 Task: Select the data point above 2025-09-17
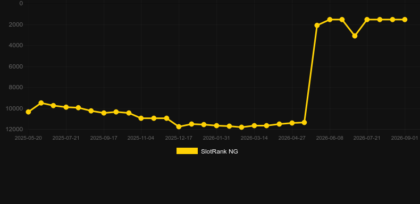click(x=104, y=113)
